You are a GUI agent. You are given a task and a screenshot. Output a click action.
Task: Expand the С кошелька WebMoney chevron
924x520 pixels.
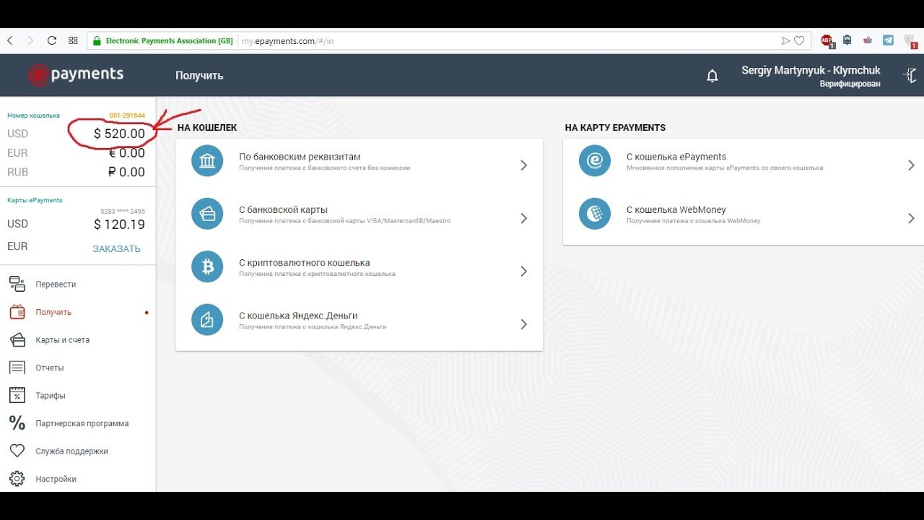click(x=911, y=218)
